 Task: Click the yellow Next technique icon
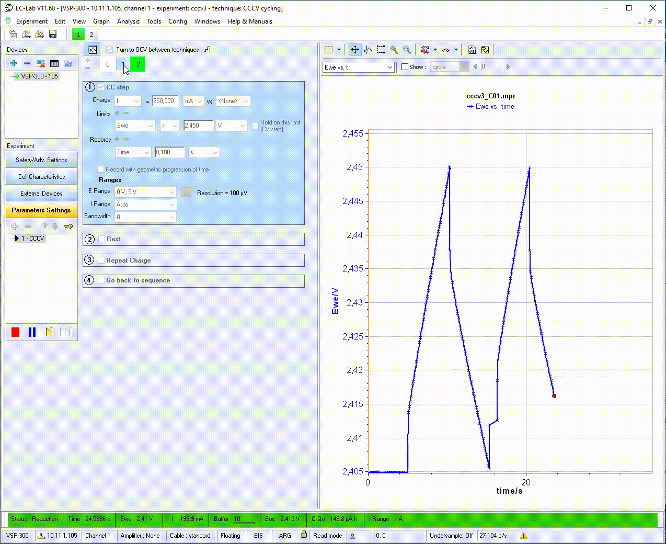[49, 332]
